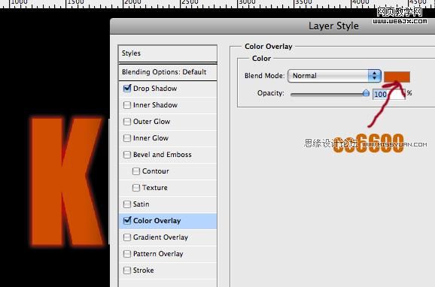Select the Contour label row

tap(155, 171)
